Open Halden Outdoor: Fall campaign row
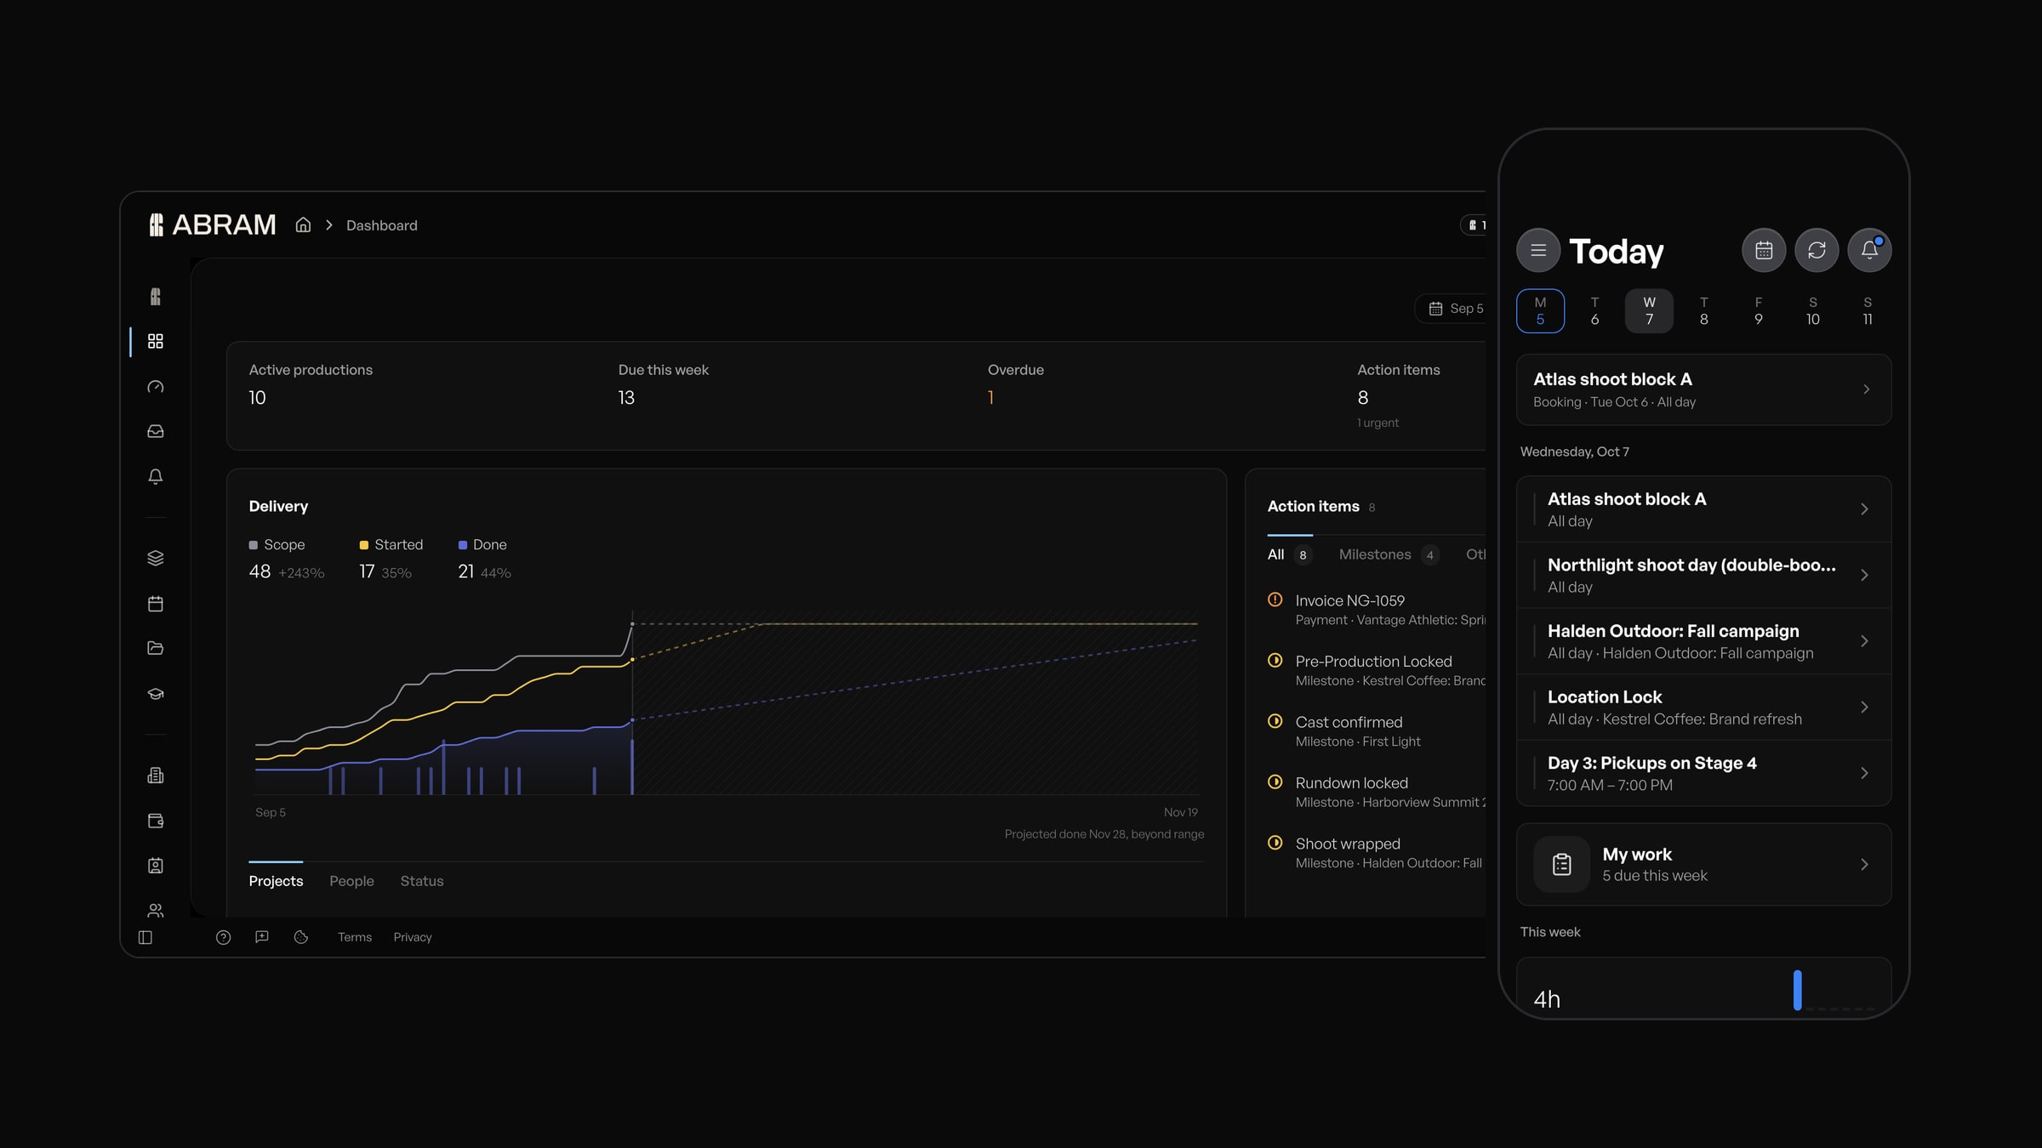Image resolution: width=2042 pixels, height=1148 pixels. (x=1703, y=641)
